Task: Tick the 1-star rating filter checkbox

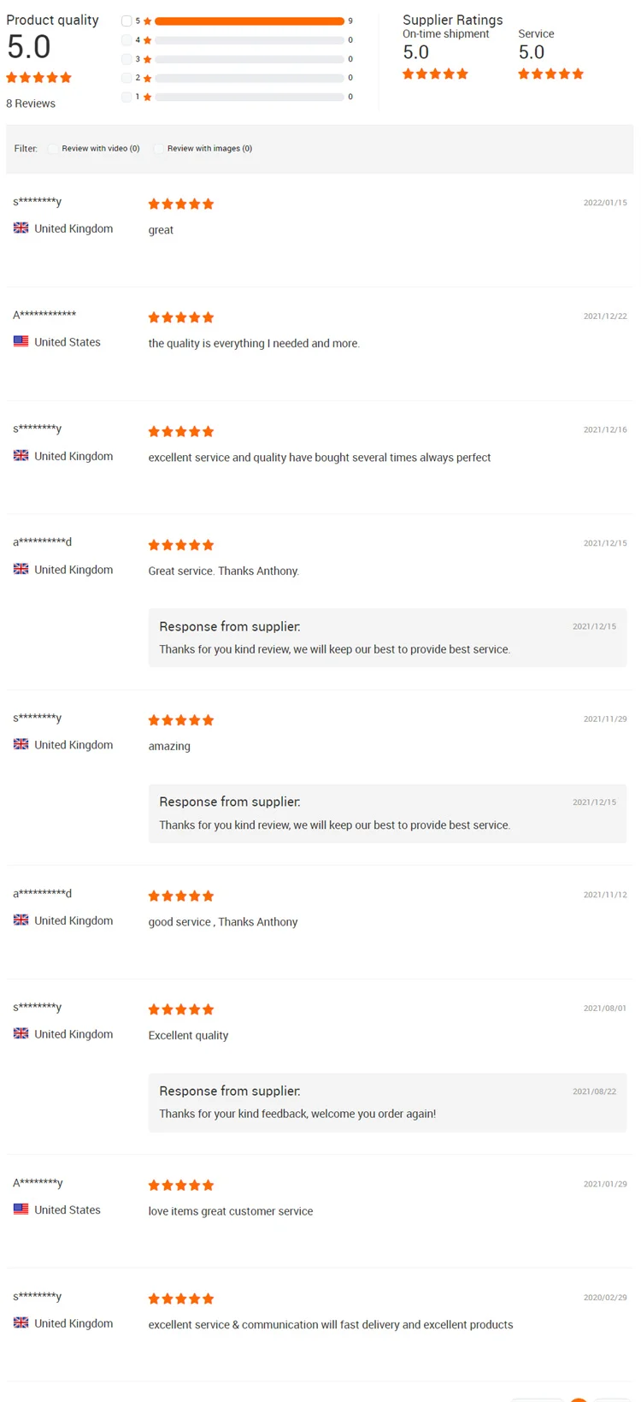Action: pyautogui.click(x=126, y=97)
